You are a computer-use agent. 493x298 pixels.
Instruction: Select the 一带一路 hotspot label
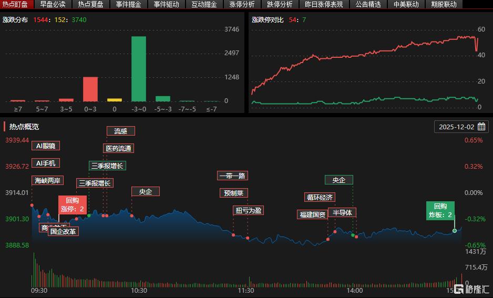[232, 176]
